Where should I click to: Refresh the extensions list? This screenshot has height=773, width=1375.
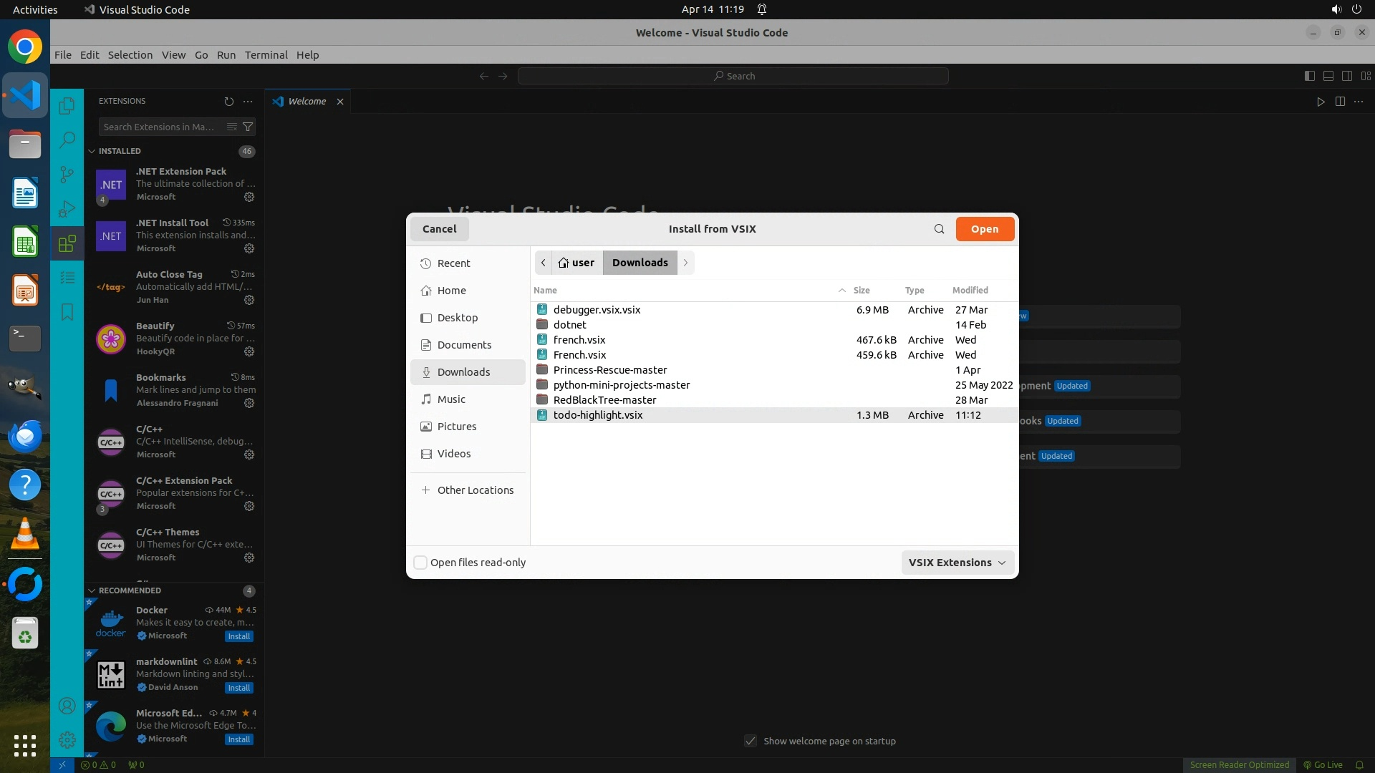[228, 102]
